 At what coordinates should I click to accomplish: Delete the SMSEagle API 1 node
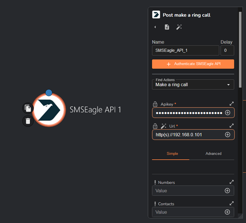(x=28, y=121)
